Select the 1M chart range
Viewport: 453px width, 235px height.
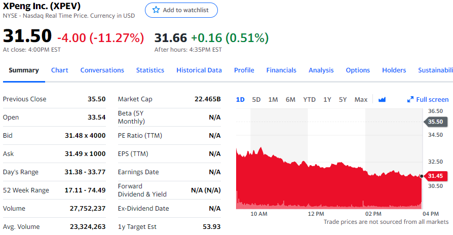(x=273, y=100)
